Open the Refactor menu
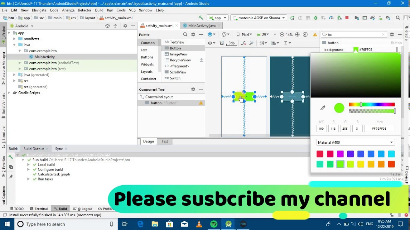The image size is (410, 230). (x=85, y=10)
